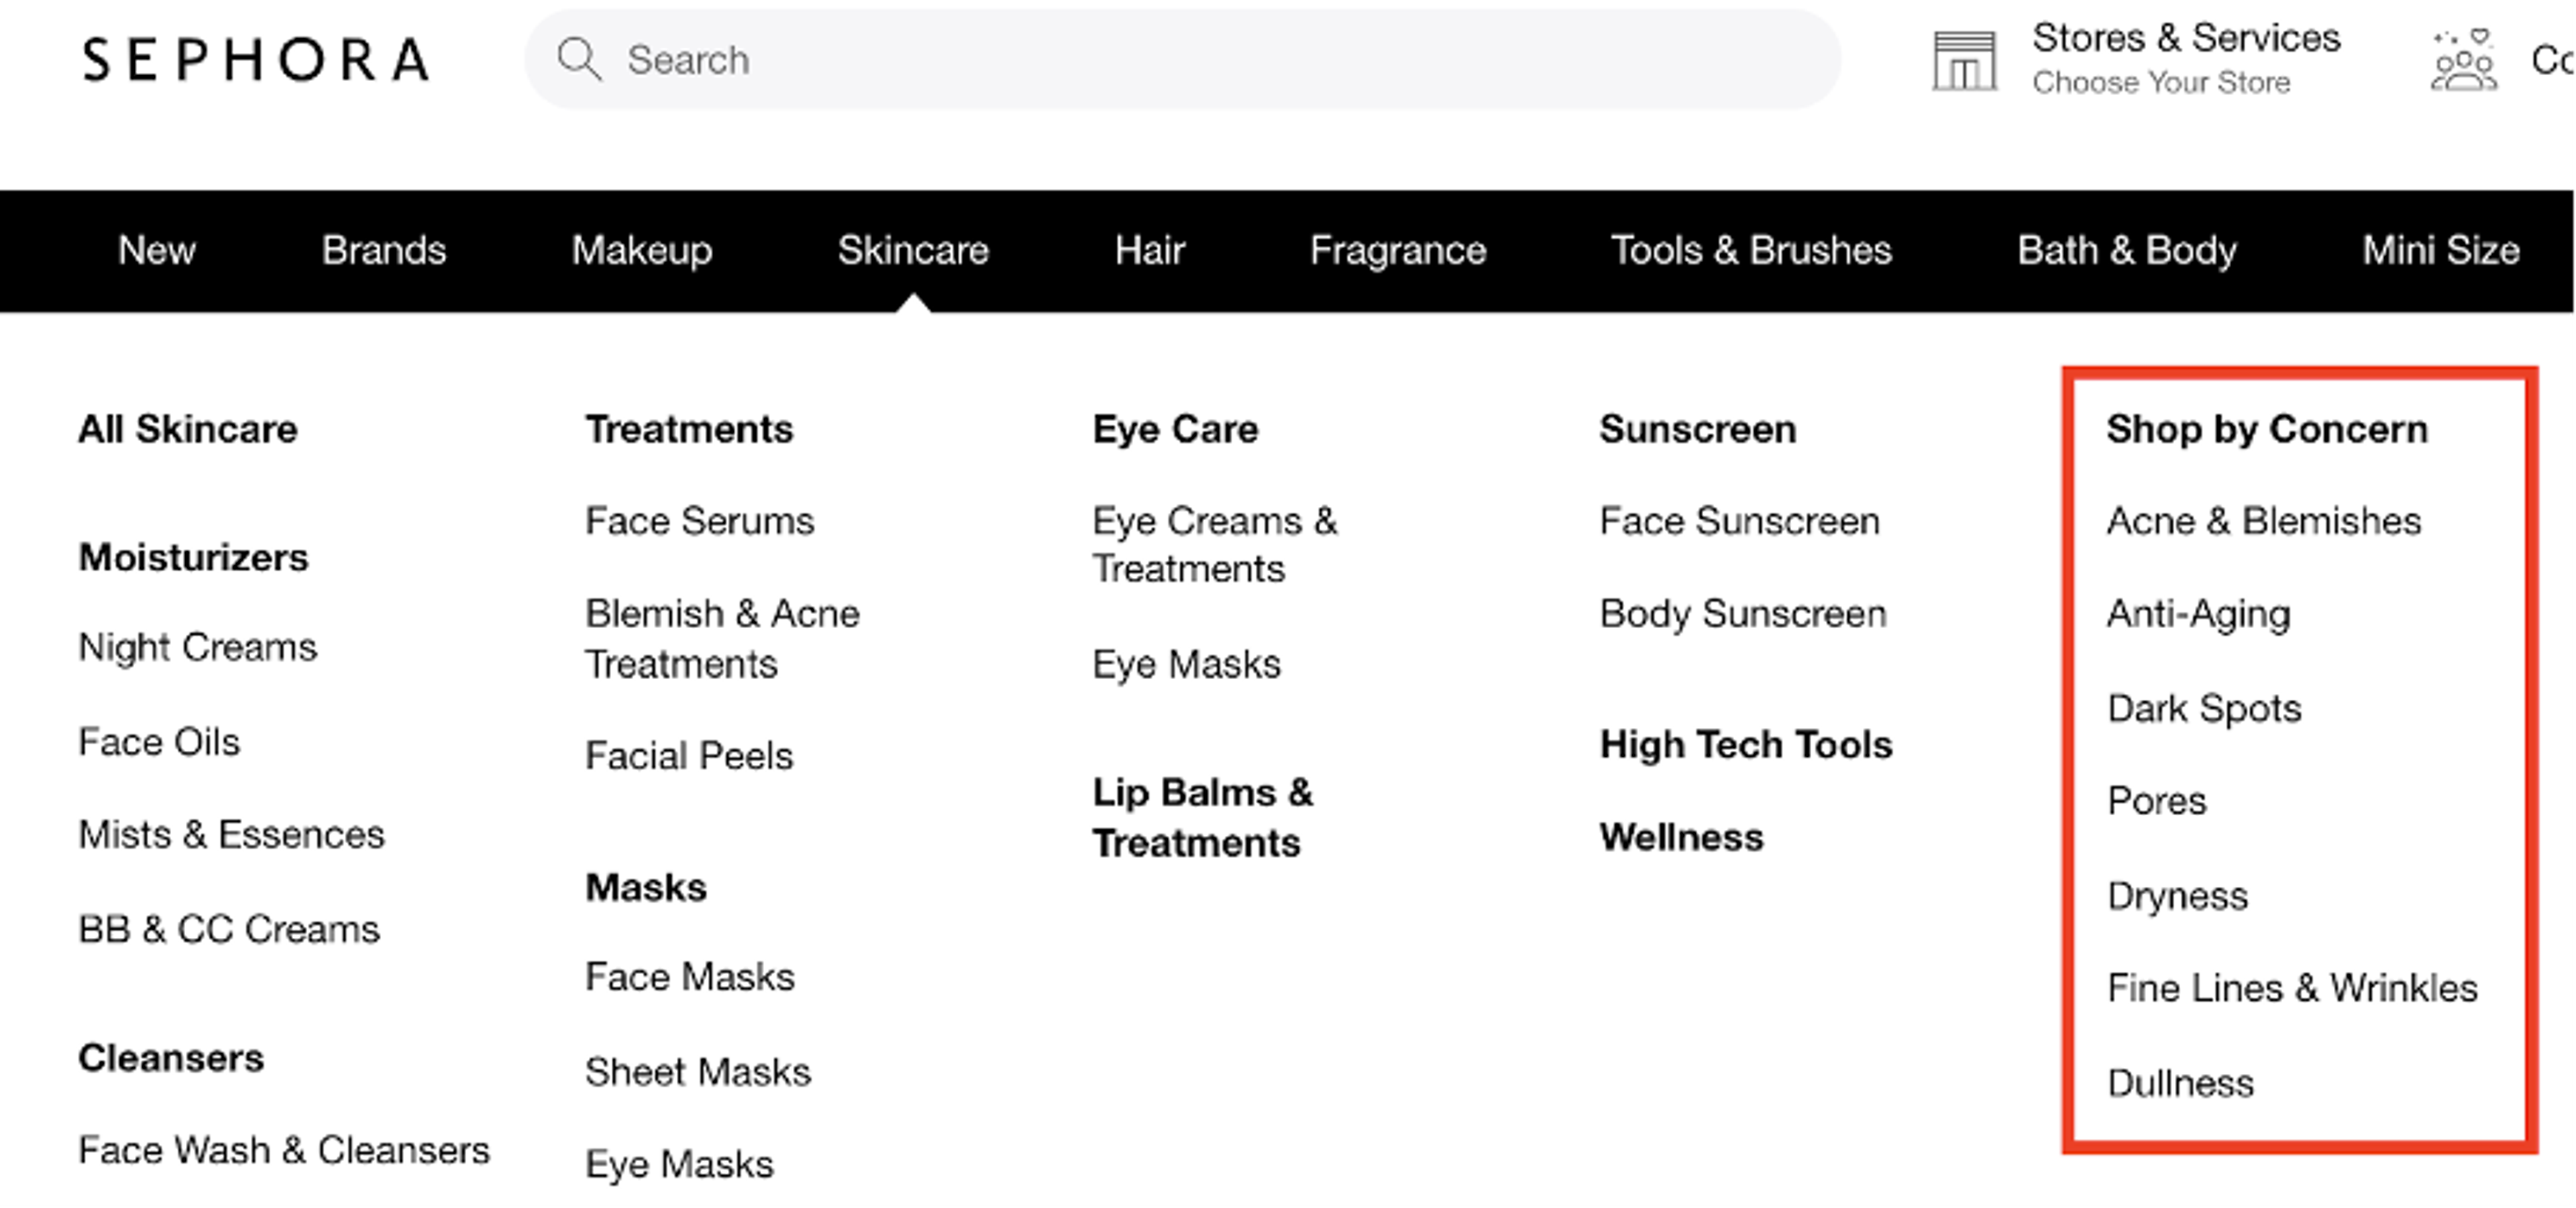2576x1208 pixels.
Task: Click inside the Search field
Action: (x=1100, y=60)
